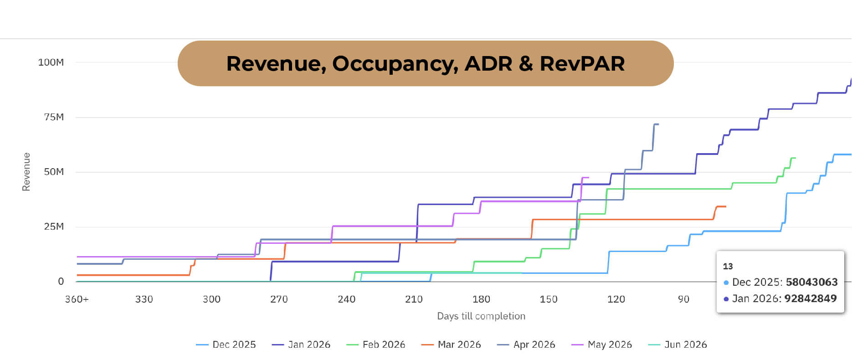Image resolution: width=852 pixels, height=360 pixels.
Task: Select Jan 2026 value 92842849 in tooltip
Action: (810, 298)
